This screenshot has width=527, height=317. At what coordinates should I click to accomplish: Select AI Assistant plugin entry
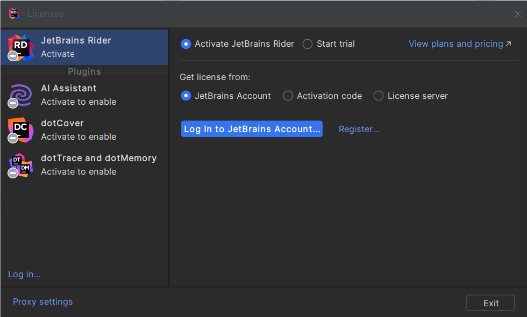(x=85, y=95)
